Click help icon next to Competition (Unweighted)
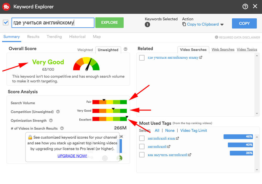The image size is (262, 184). click(58, 112)
